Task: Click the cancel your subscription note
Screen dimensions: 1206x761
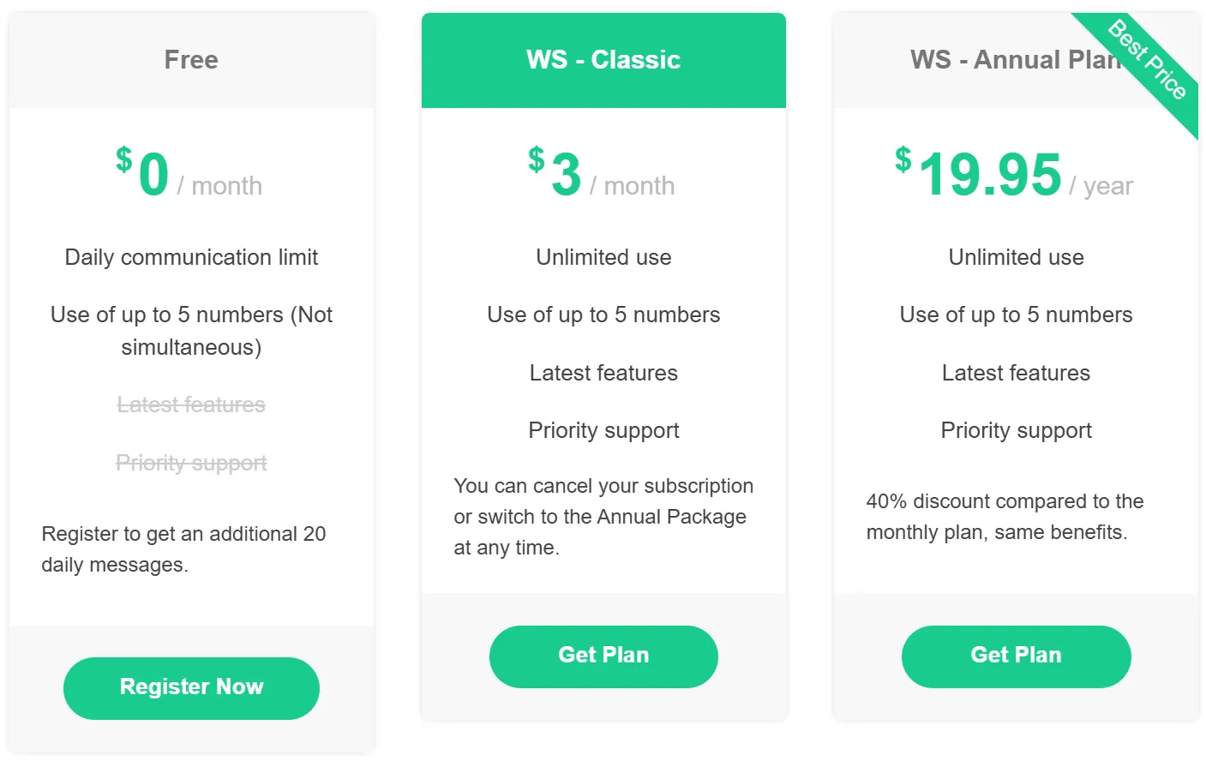Action: (603, 517)
